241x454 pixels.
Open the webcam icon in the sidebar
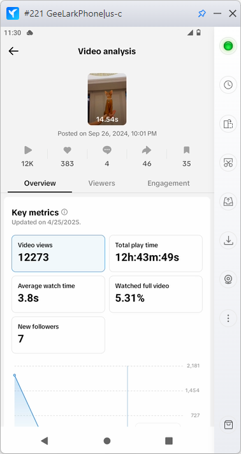pos(228,279)
